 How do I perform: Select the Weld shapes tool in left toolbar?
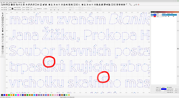coord(3,37)
